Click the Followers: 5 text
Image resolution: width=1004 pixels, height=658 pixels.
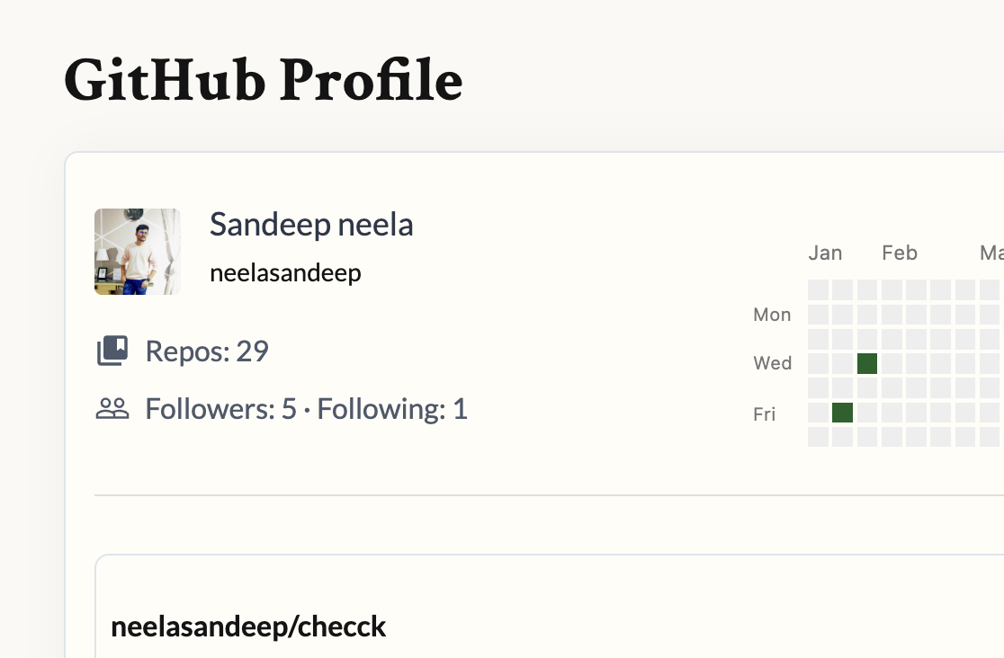220,409
